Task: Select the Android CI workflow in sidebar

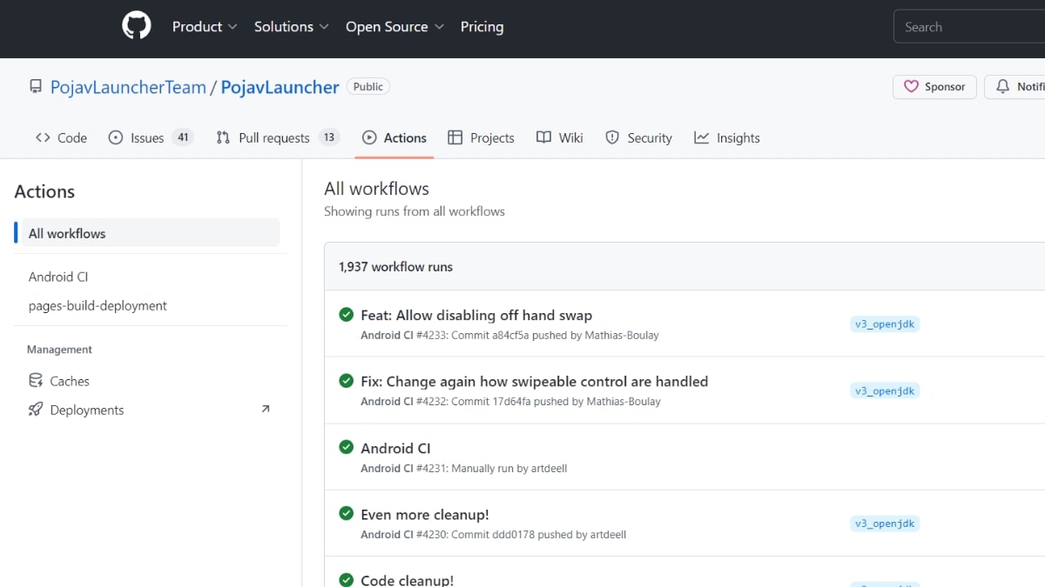Action: coord(58,277)
